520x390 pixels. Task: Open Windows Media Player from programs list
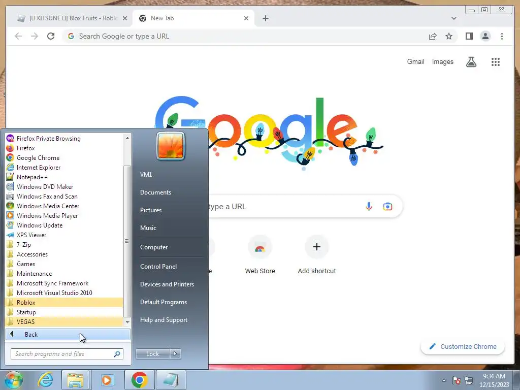coord(64,215)
